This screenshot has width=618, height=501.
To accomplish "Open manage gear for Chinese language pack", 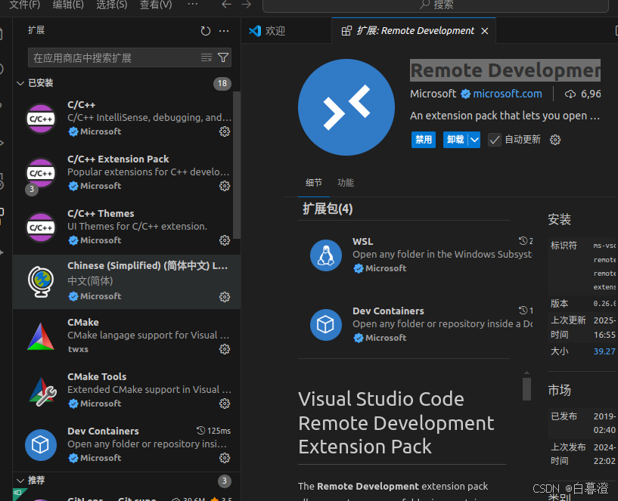I will pyautogui.click(x=225, y=297).
